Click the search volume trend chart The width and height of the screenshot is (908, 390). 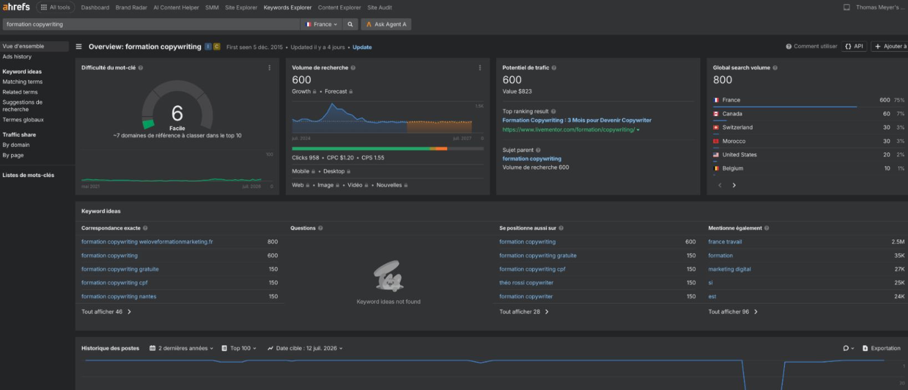[x=388, y=118]
